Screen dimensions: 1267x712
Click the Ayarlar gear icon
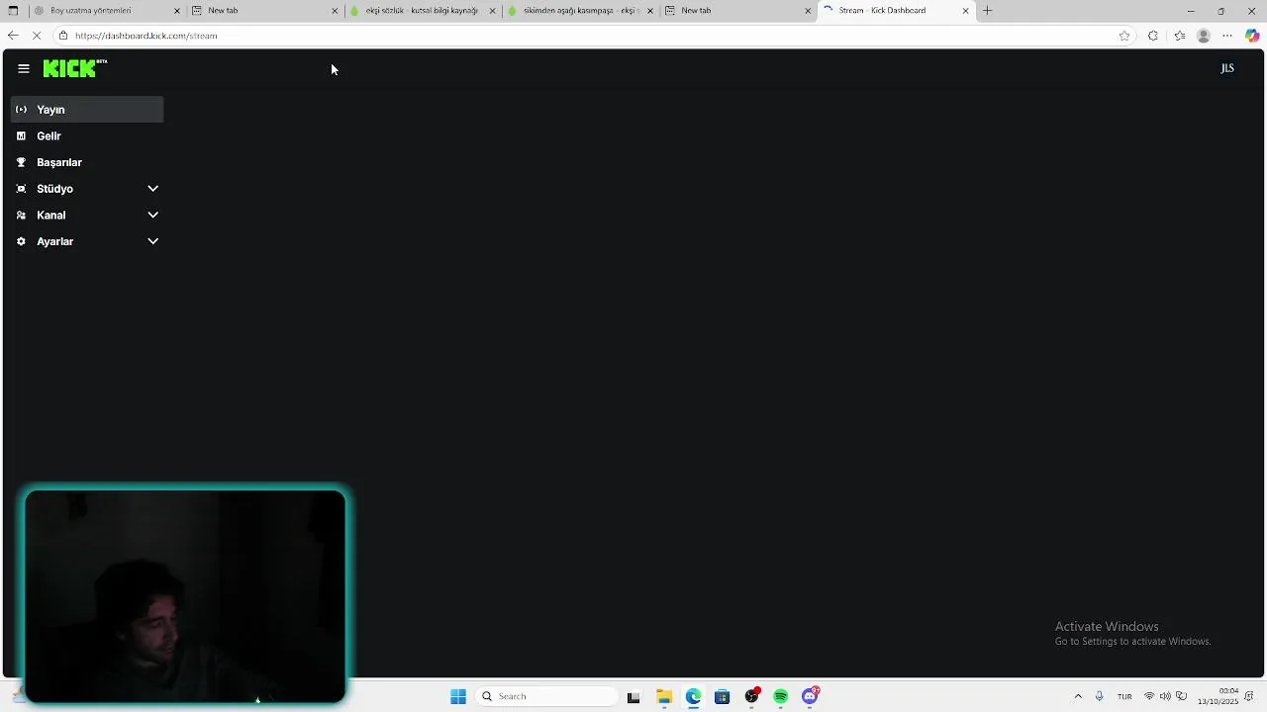click(21, 241)
